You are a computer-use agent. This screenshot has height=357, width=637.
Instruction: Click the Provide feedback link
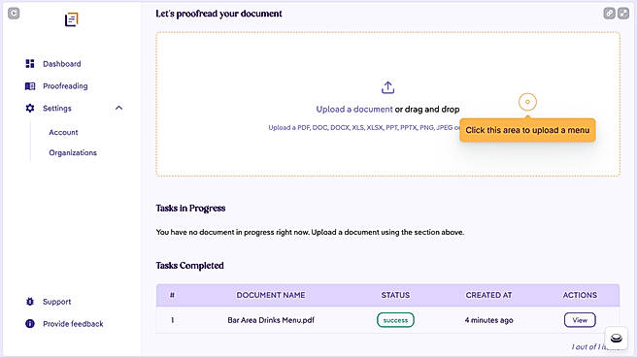click(73, 324)
